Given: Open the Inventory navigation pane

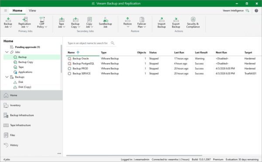Looking at the screenshot, I should point(31,105).
